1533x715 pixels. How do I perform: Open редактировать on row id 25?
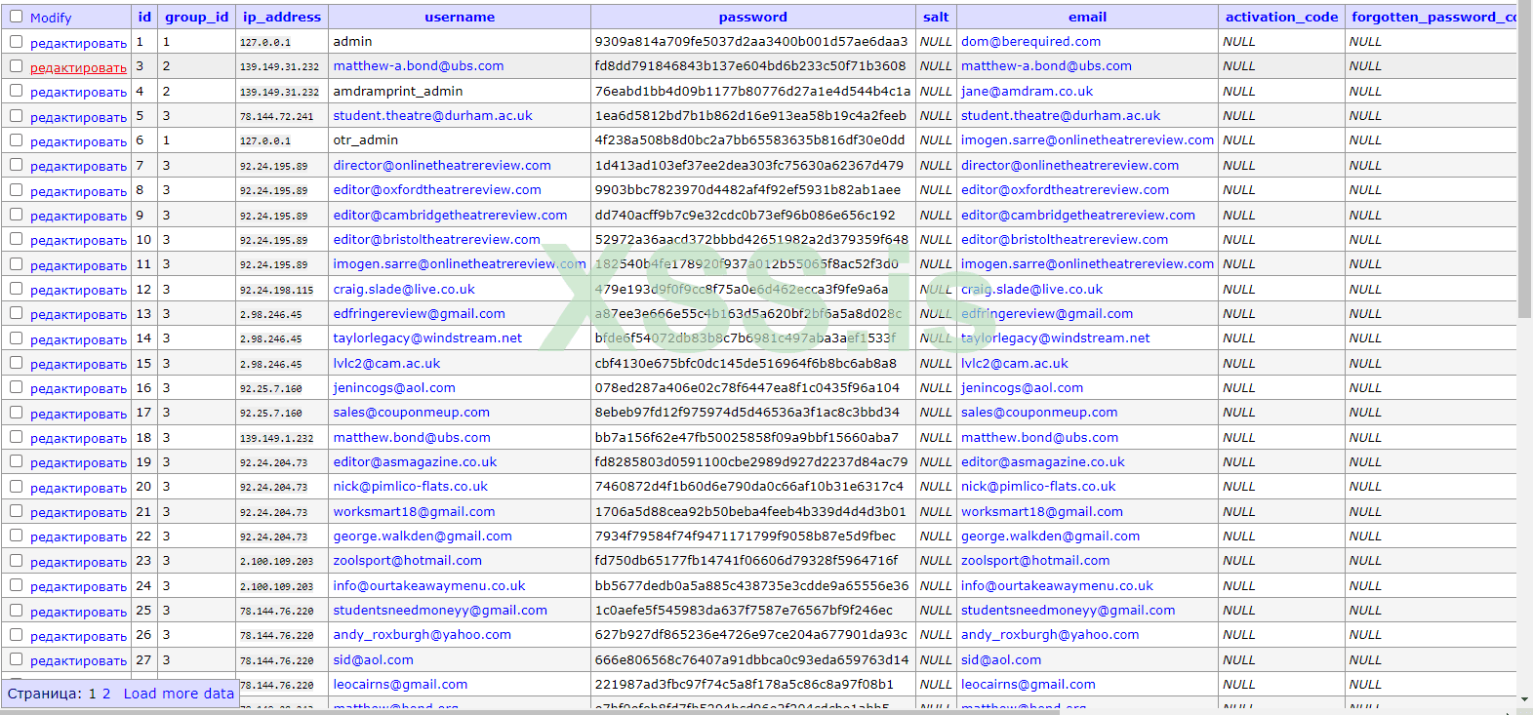pyautogui.click(x=78, y=612)
